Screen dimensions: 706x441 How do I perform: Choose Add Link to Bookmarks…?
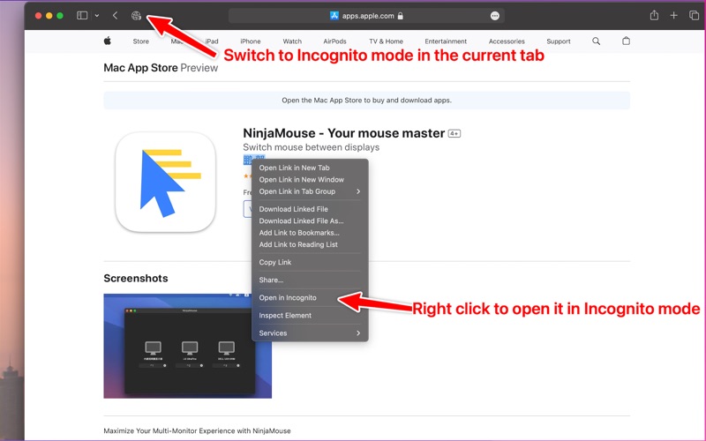coord(310,233)
